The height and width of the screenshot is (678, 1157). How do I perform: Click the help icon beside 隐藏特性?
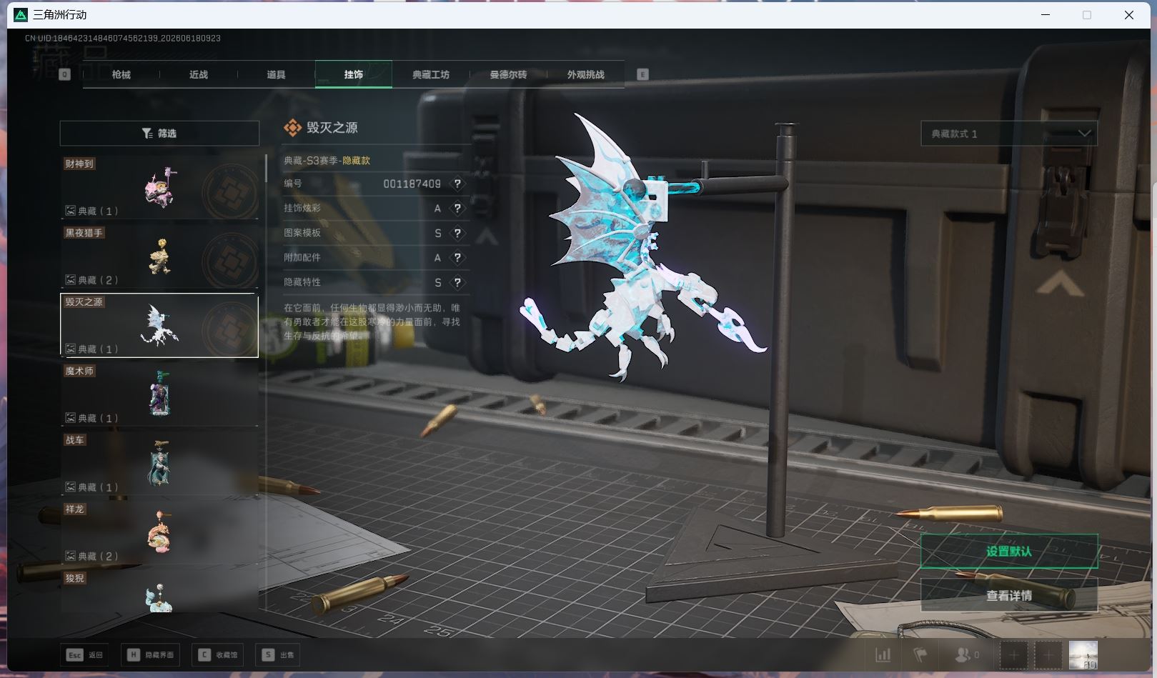tap(457, 283)
